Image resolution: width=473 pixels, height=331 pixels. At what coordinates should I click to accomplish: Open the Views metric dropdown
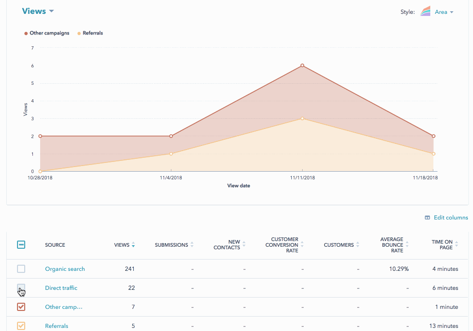click(38, 11)
